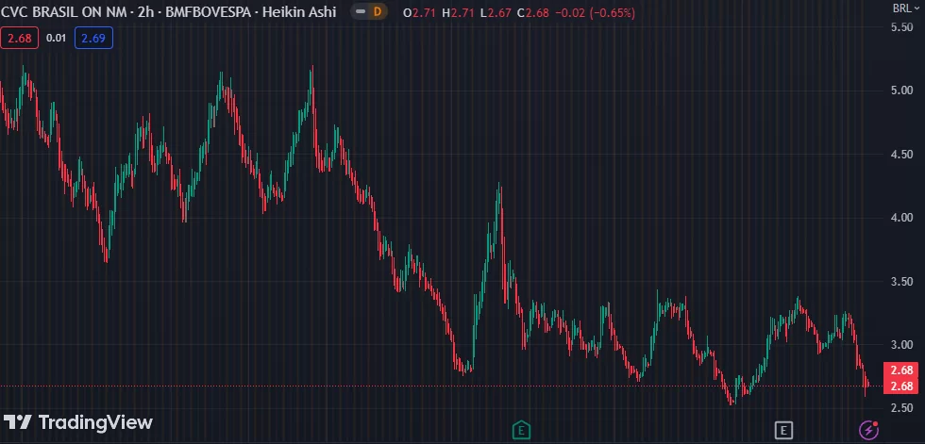Click the 5.00 price axis label
The image size is (925, 444).
pos(902,90)
